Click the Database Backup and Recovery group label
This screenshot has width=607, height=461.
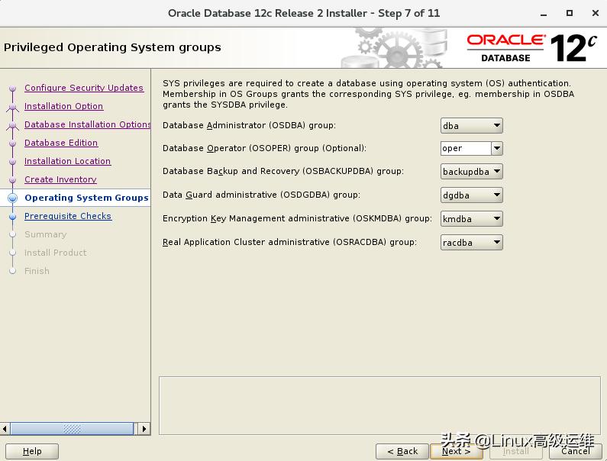[283, 171]
